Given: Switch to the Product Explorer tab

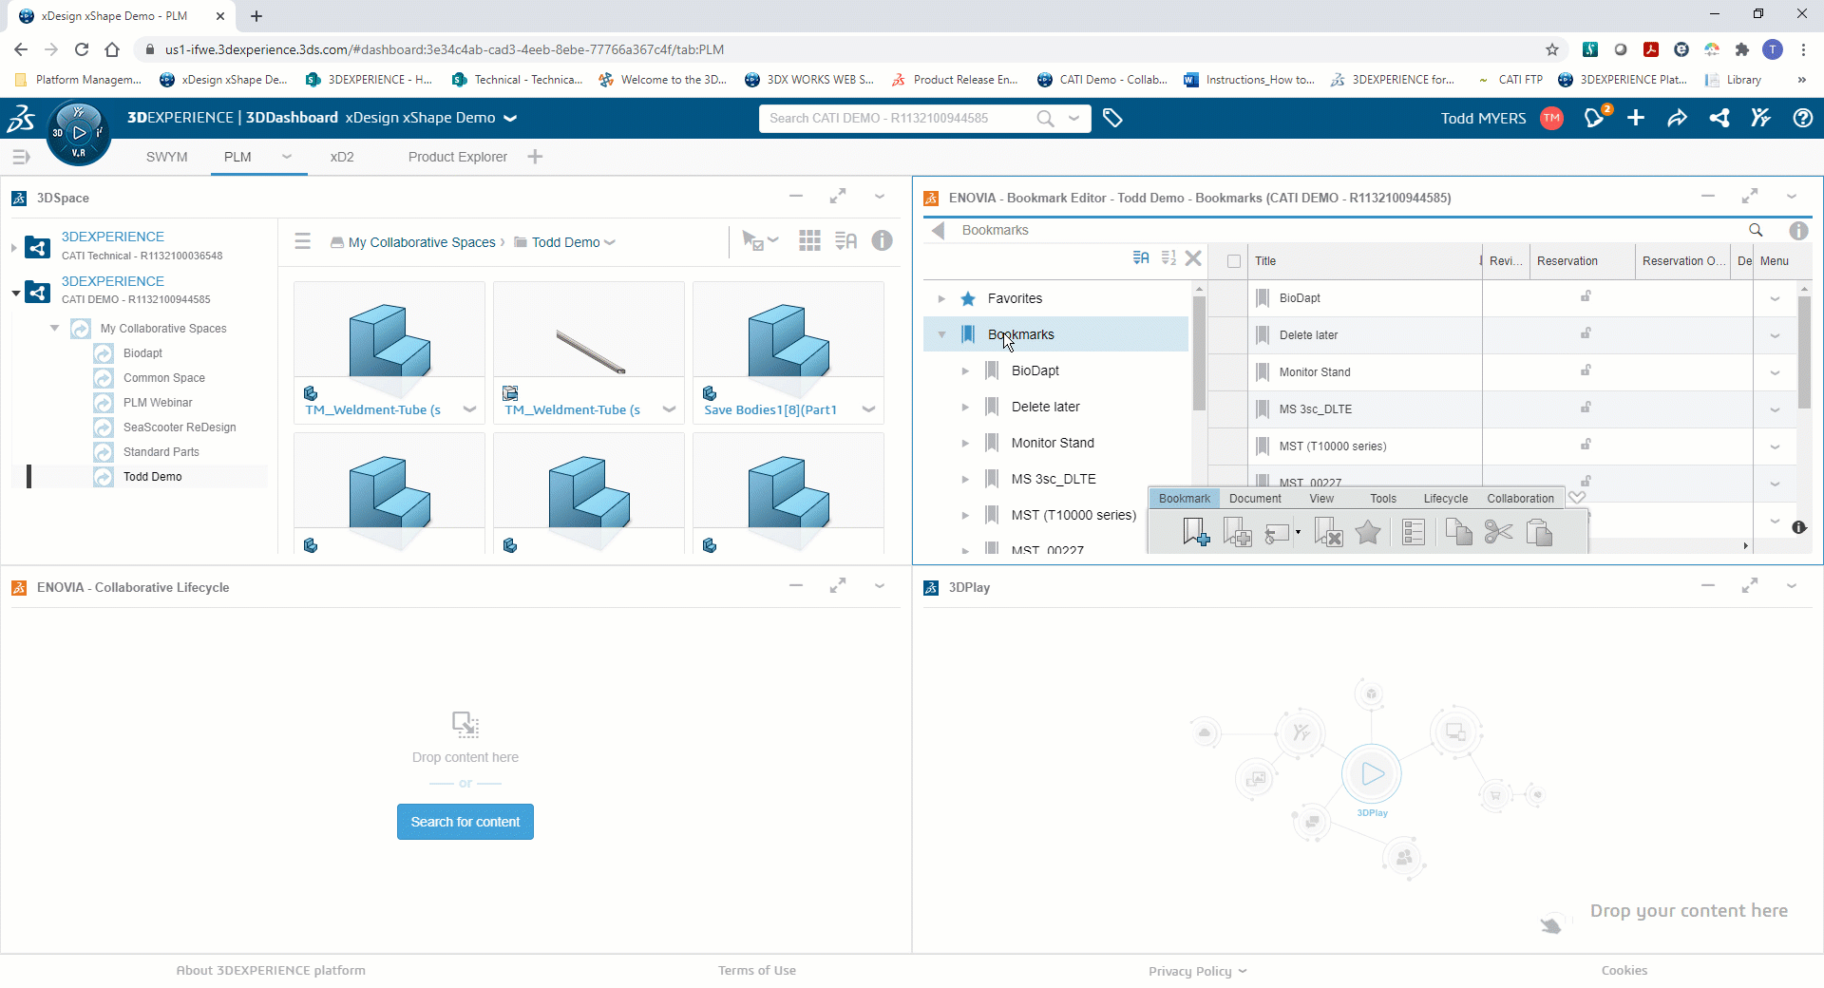Looking at the screenshot, I should [457, 157].
